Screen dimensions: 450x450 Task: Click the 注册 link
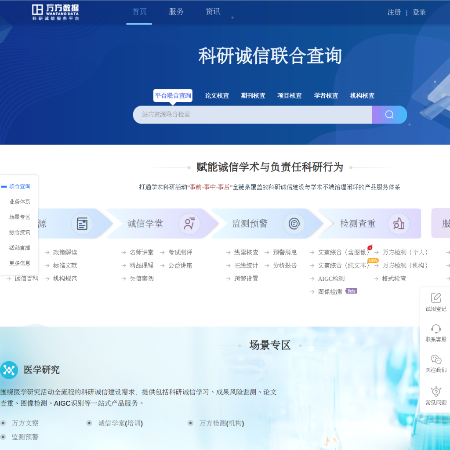point(394,12)
